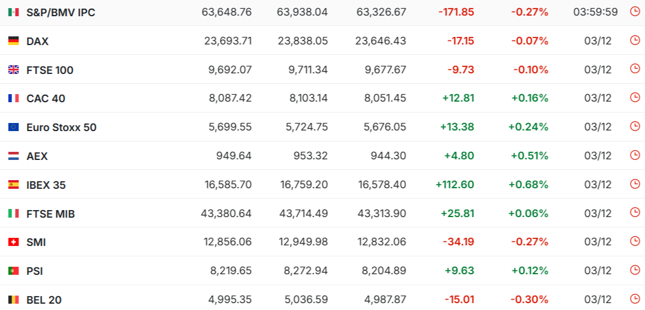Viewport: 645px width, 310px height.
Task: Click the clock icon in the SMI row
Action: click(635, 241)
